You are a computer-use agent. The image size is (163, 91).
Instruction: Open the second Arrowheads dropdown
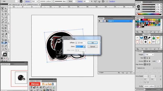click(155, 76)
